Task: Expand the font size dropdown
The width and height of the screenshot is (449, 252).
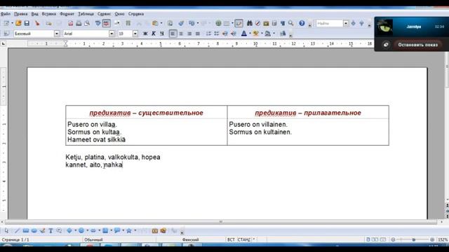Action: click(135, 34)
